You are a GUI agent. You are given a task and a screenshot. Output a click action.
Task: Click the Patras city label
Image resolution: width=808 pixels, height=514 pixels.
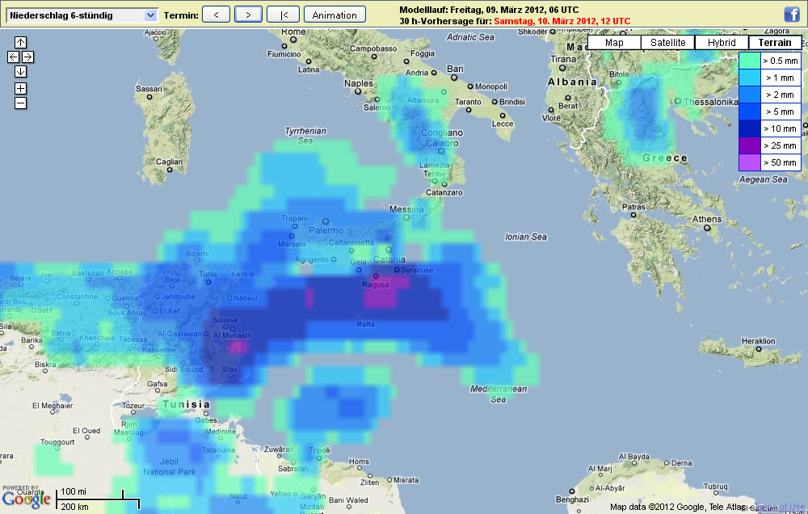tap(633, 207)
